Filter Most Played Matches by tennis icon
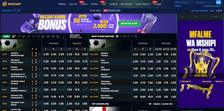This screenshot has width=224, height=111. 125,36
